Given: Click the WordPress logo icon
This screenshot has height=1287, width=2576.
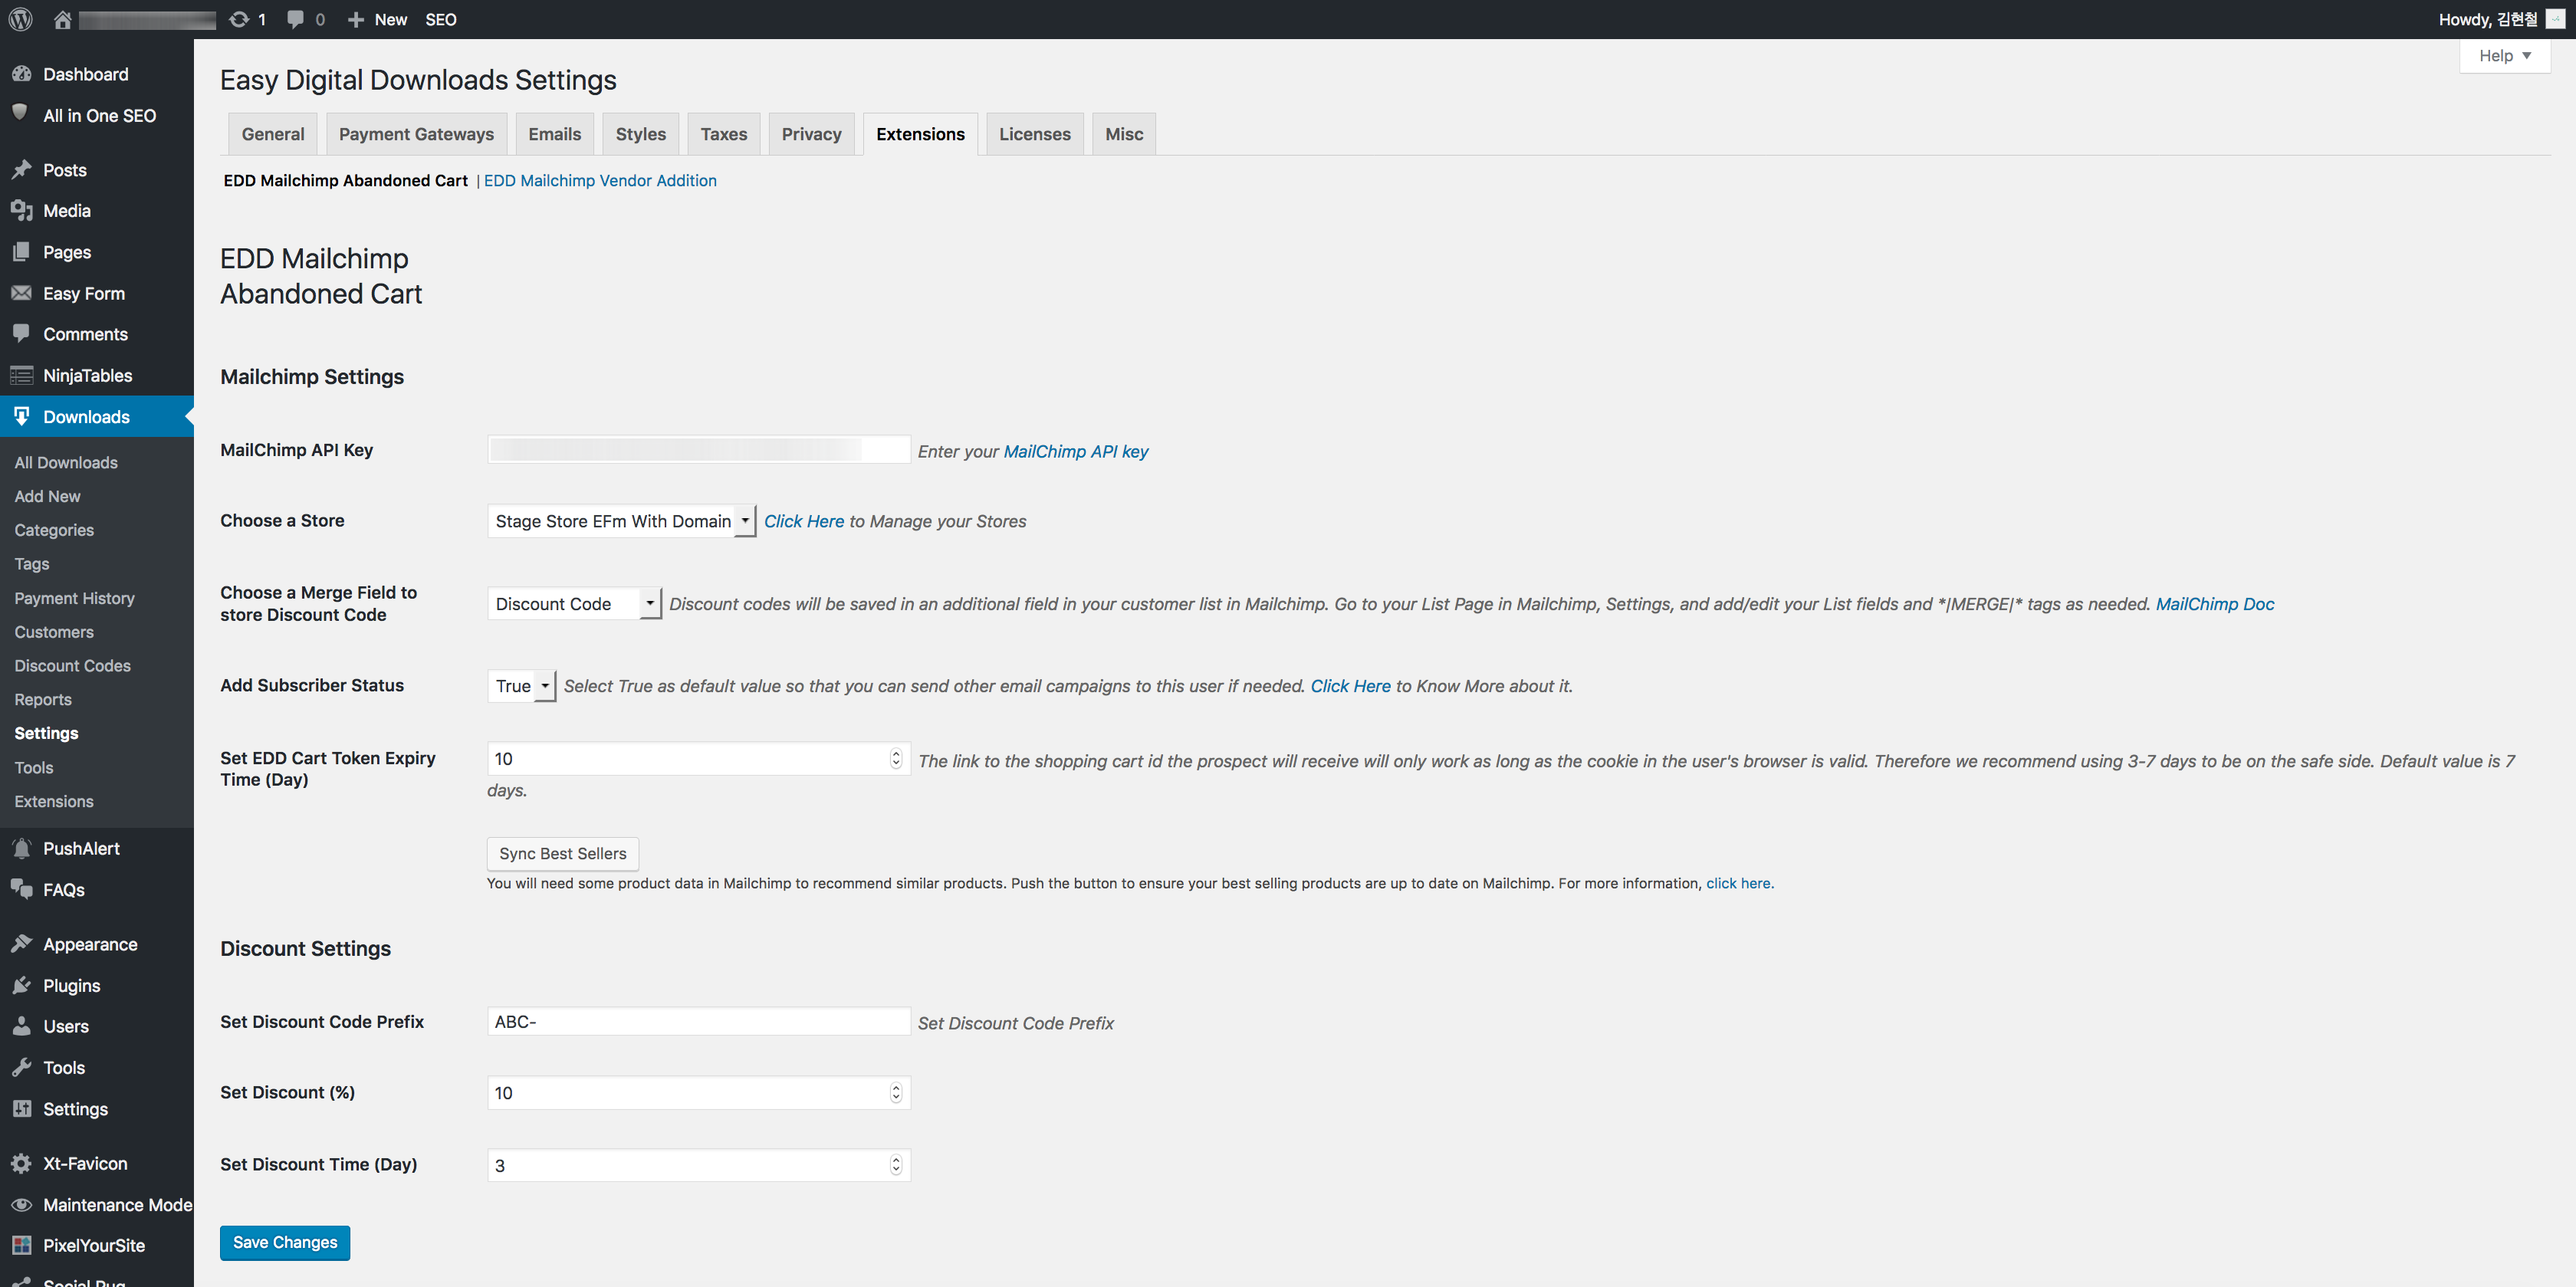Looking at the screenshot, I should click(20, 19).
